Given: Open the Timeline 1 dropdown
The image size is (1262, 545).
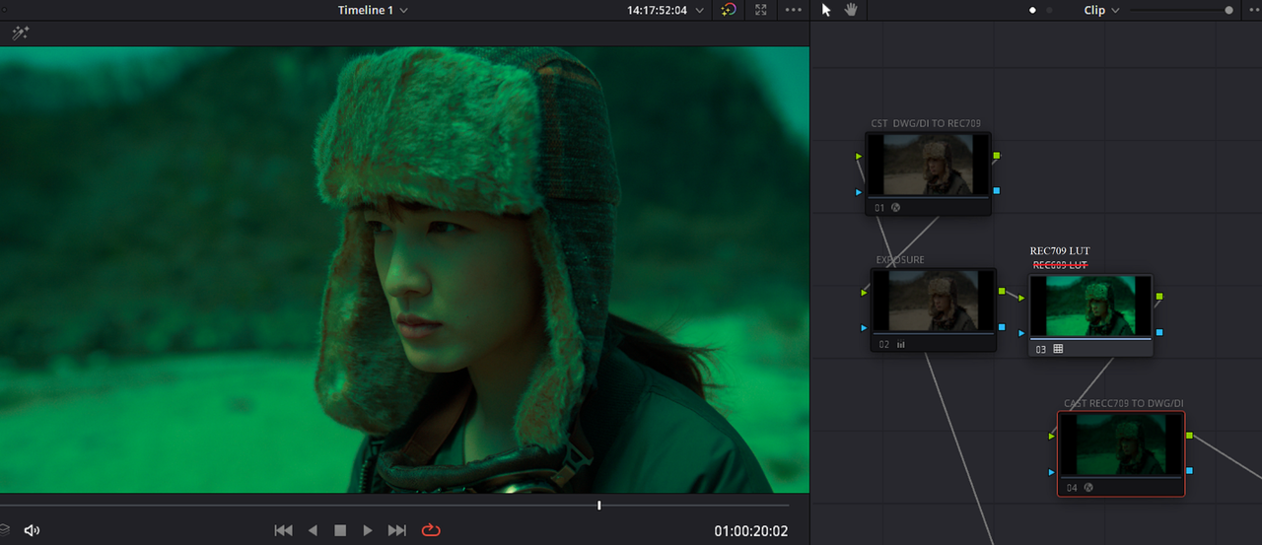Looking at the screenshot, I should click(x=373, y=10).
